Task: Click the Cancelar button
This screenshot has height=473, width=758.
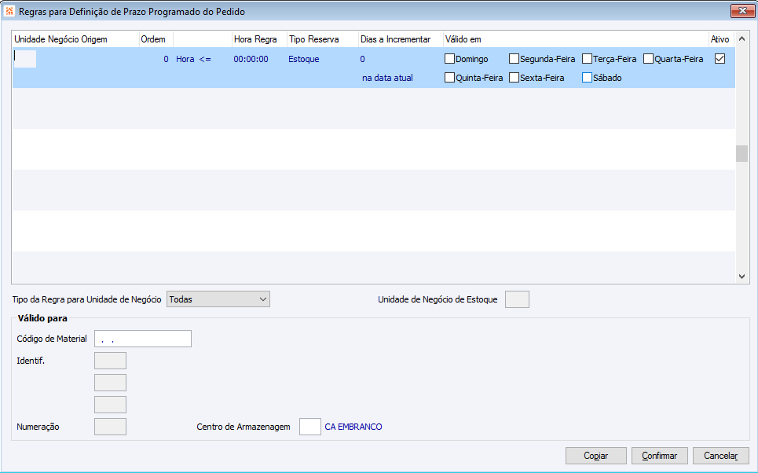Action: tap(721, 456)
